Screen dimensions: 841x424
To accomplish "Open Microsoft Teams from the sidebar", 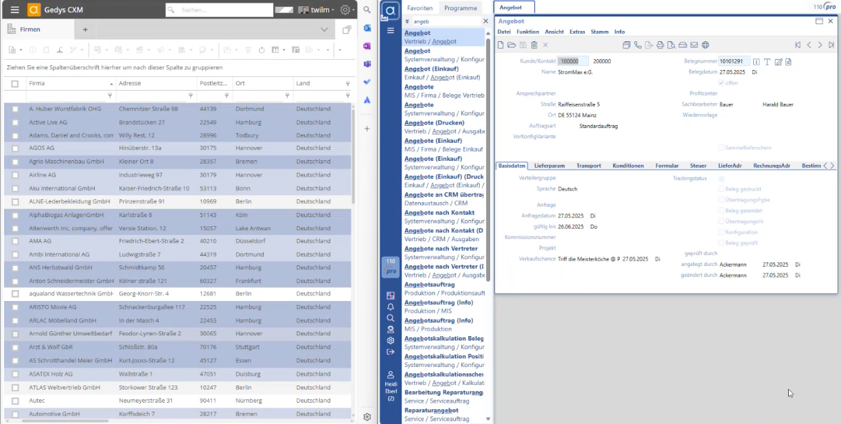I will (367, 64).
